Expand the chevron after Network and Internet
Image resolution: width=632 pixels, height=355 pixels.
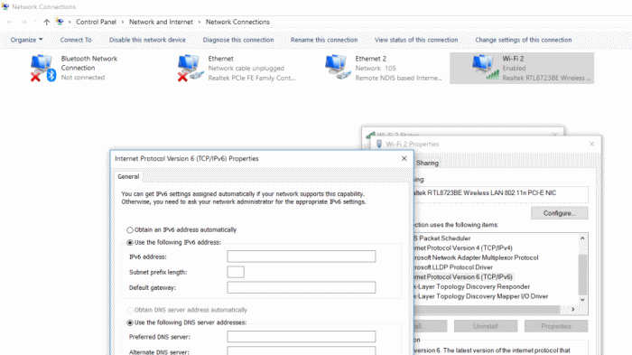(x=200, y=22)
